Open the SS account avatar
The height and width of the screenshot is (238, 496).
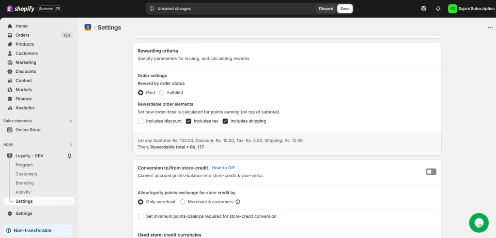pyautogui.click(x=452, y=9)
